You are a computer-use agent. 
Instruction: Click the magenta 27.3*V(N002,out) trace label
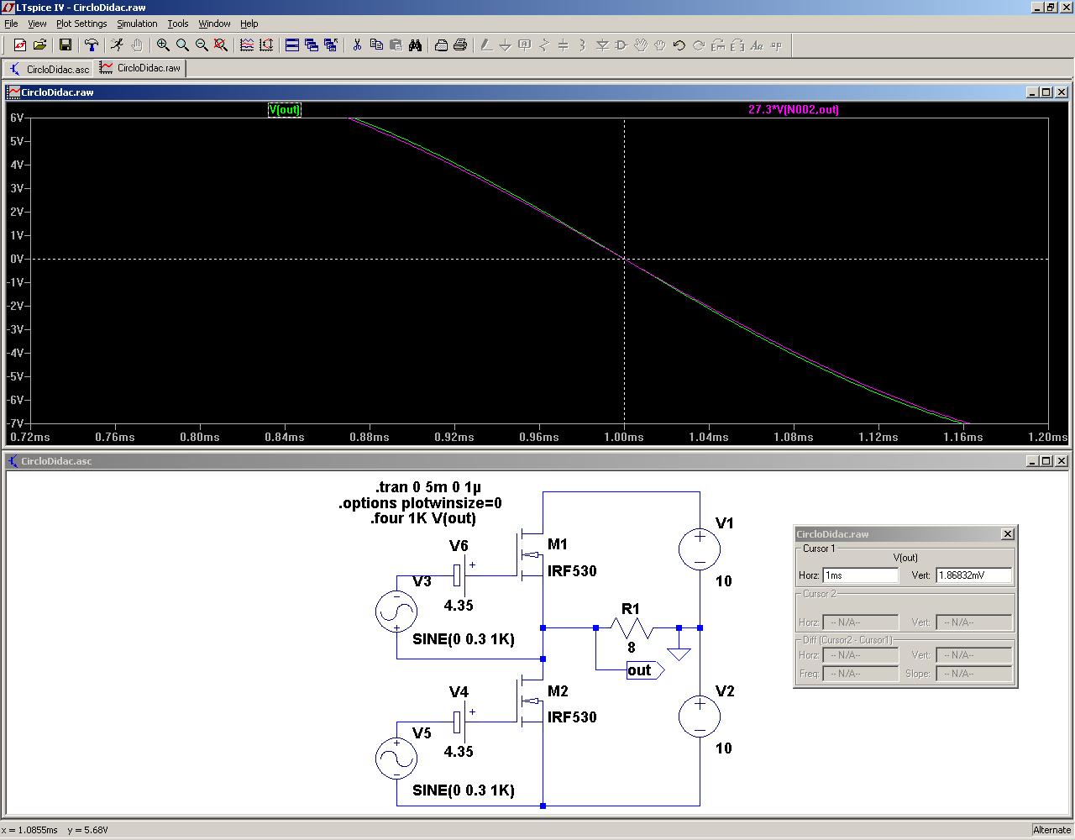click(x=793, y=110)
